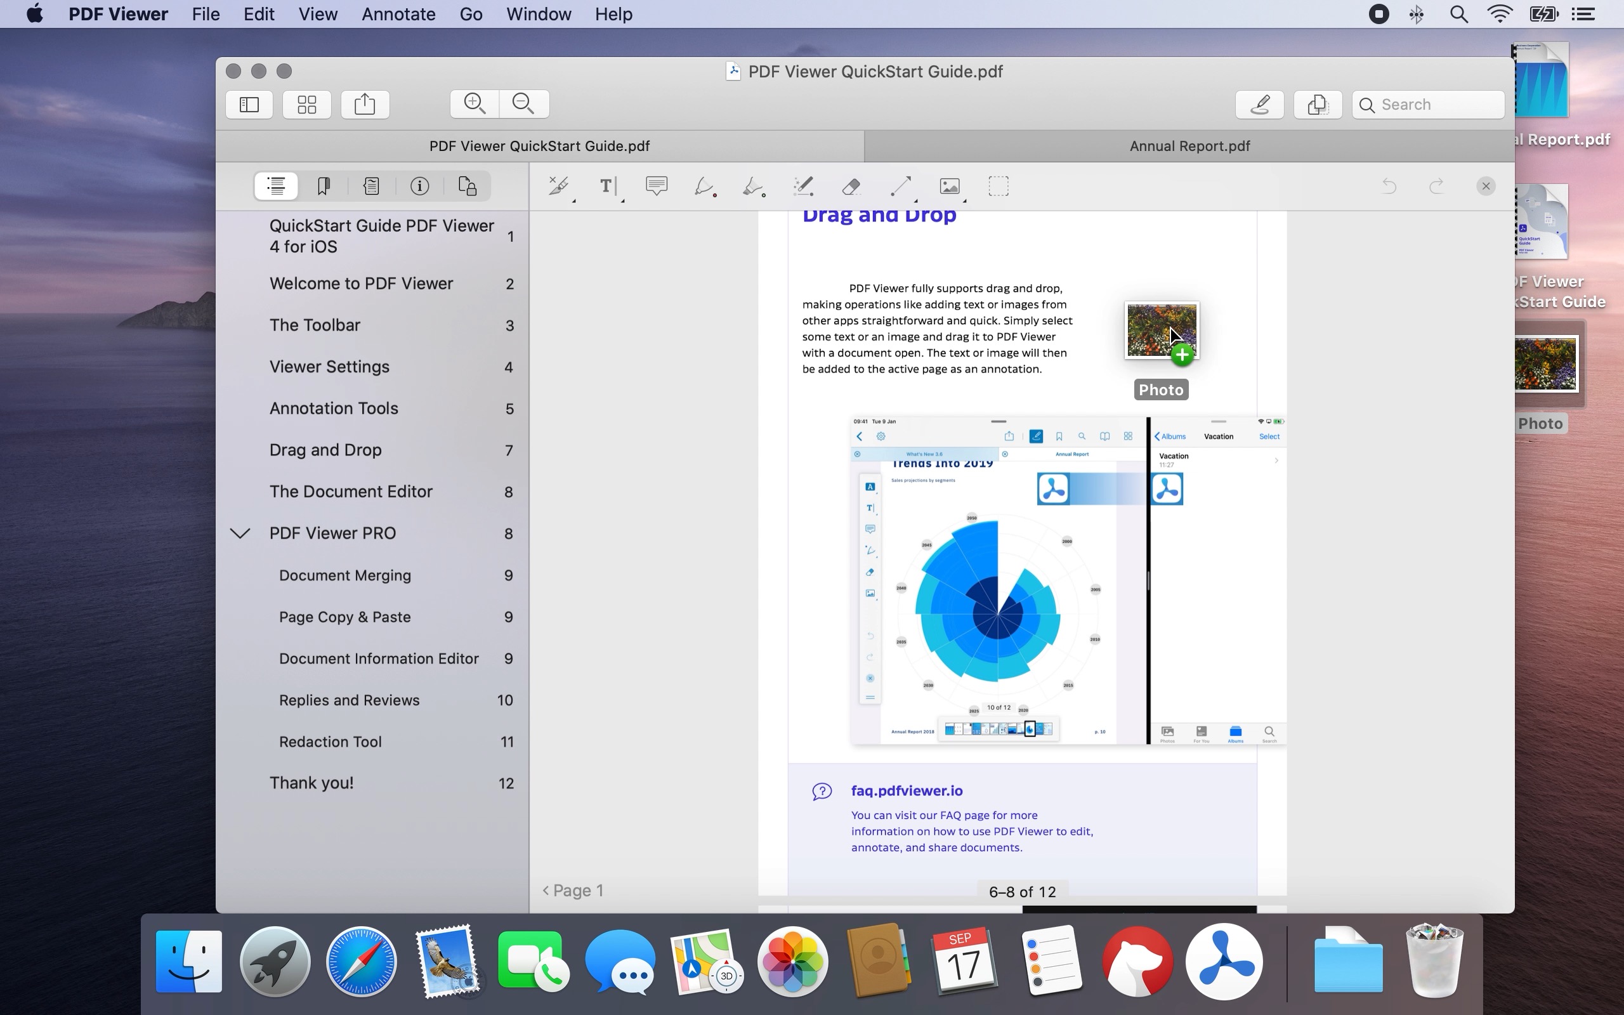This screenshot has height=1015, width=1624.
Task: Open the faq.pdfviewer.io link
Action: 907,790
